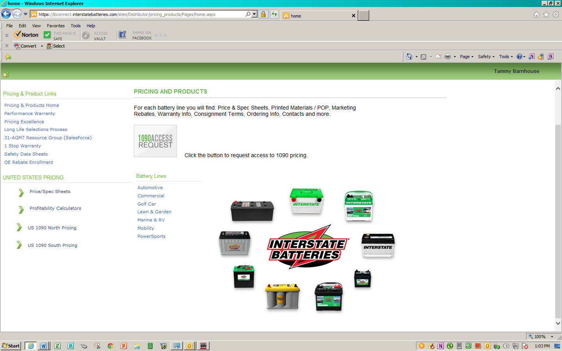Click the Excel icon in the taskbar

click(57, 346)
